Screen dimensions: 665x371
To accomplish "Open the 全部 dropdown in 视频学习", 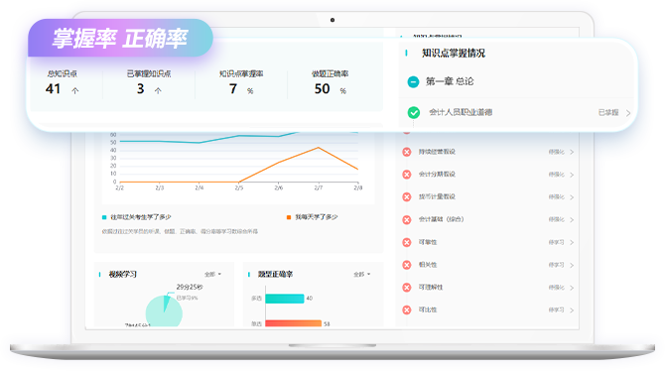I will (213, 275).
